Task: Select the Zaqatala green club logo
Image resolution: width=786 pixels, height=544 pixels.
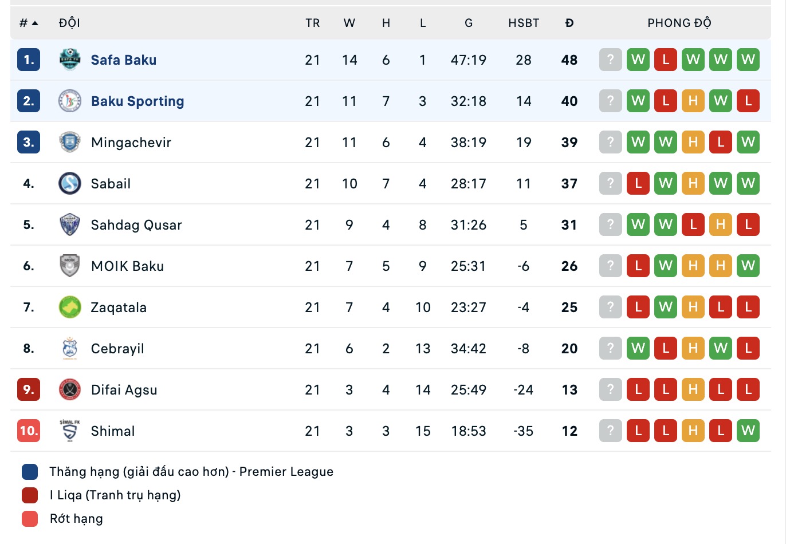Action: pyautogui.click(x=69, y=307)
